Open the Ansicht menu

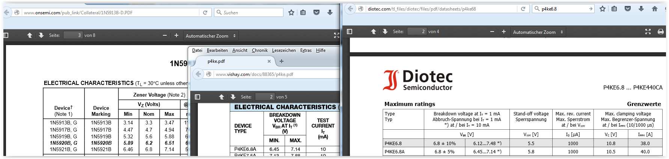(240, 50)
